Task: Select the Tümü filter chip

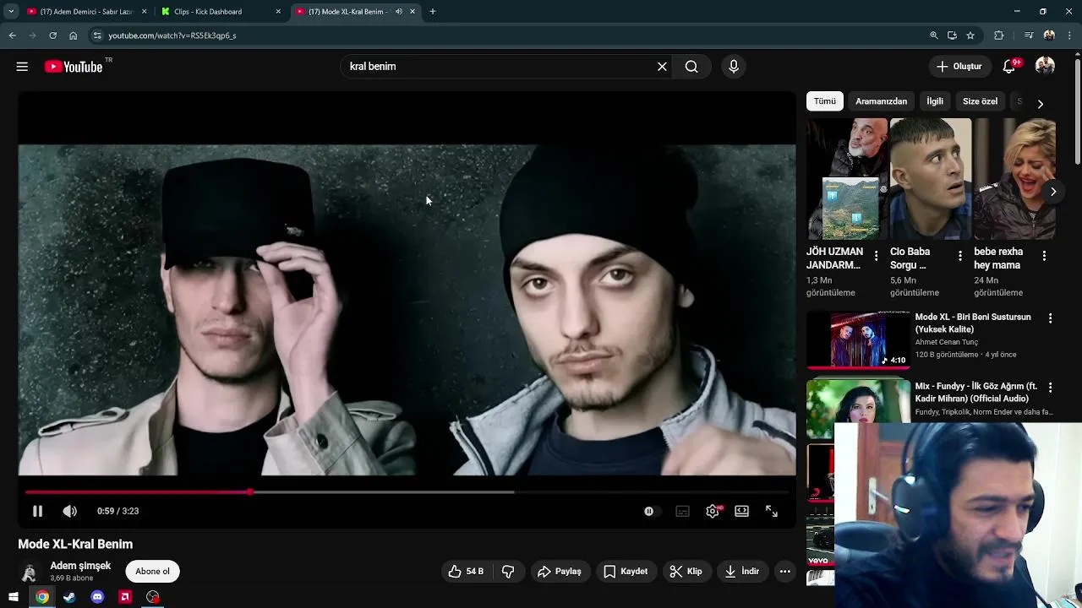Action: coord(825,101)
